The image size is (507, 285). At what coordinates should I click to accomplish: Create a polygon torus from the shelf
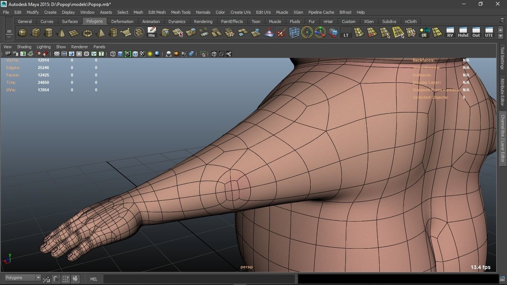(x=87, y=33)
